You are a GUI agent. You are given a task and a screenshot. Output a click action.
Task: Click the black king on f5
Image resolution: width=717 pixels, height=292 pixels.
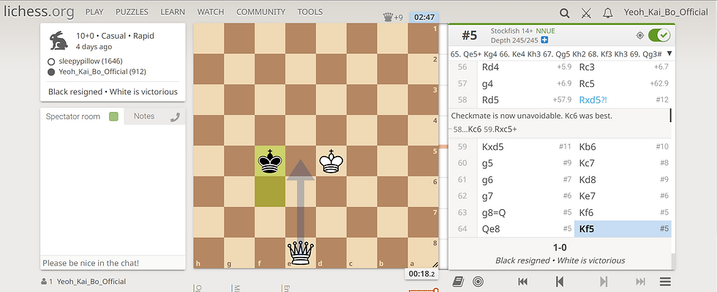270,161
